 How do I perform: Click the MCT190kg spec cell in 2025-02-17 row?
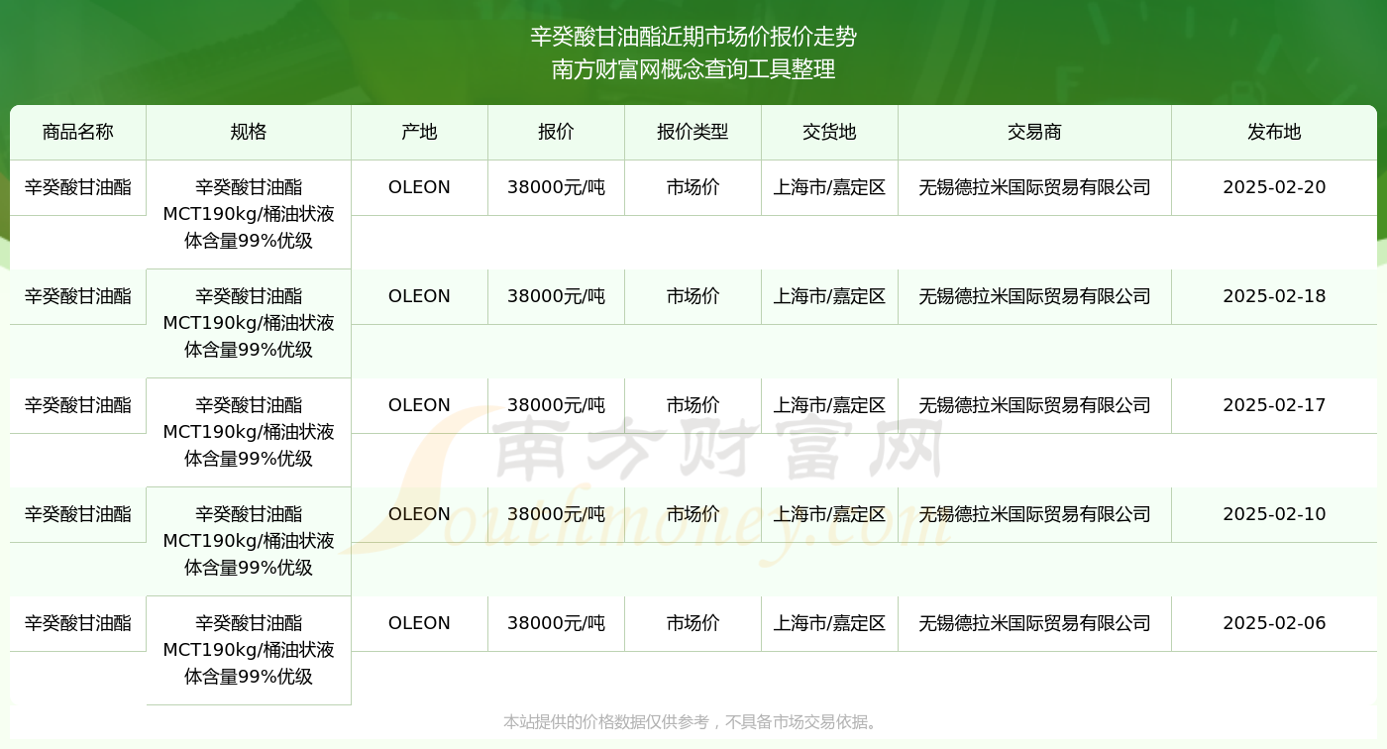tap(249, 432)
